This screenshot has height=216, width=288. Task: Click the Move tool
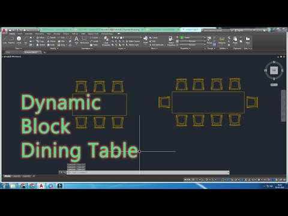(x=40, y=38)
